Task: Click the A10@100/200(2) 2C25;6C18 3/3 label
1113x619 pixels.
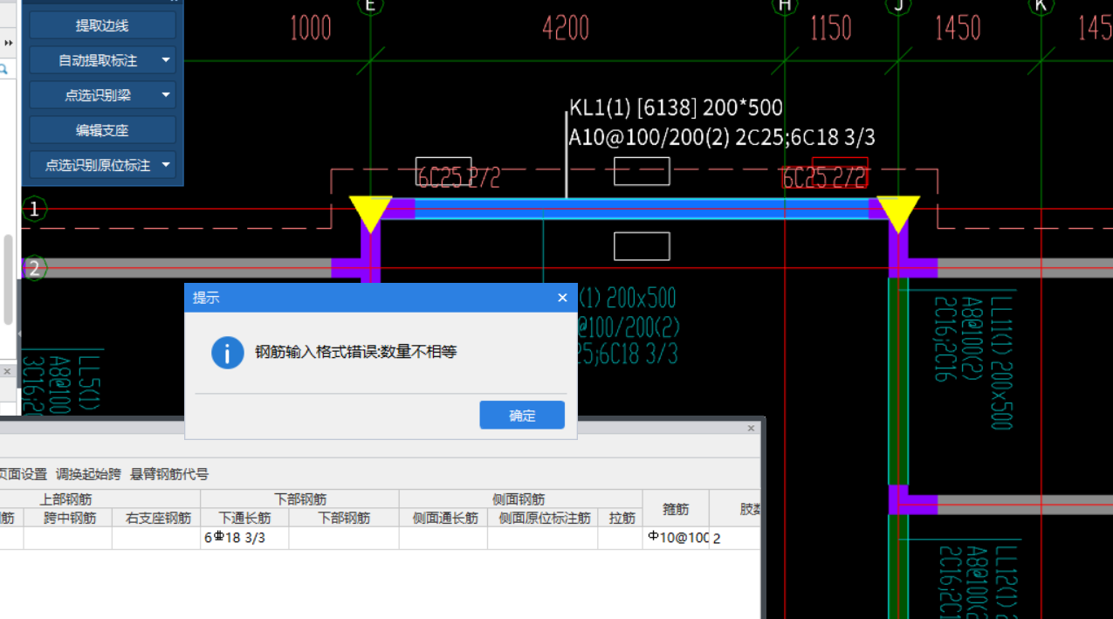Action: (x=722, y=138)
